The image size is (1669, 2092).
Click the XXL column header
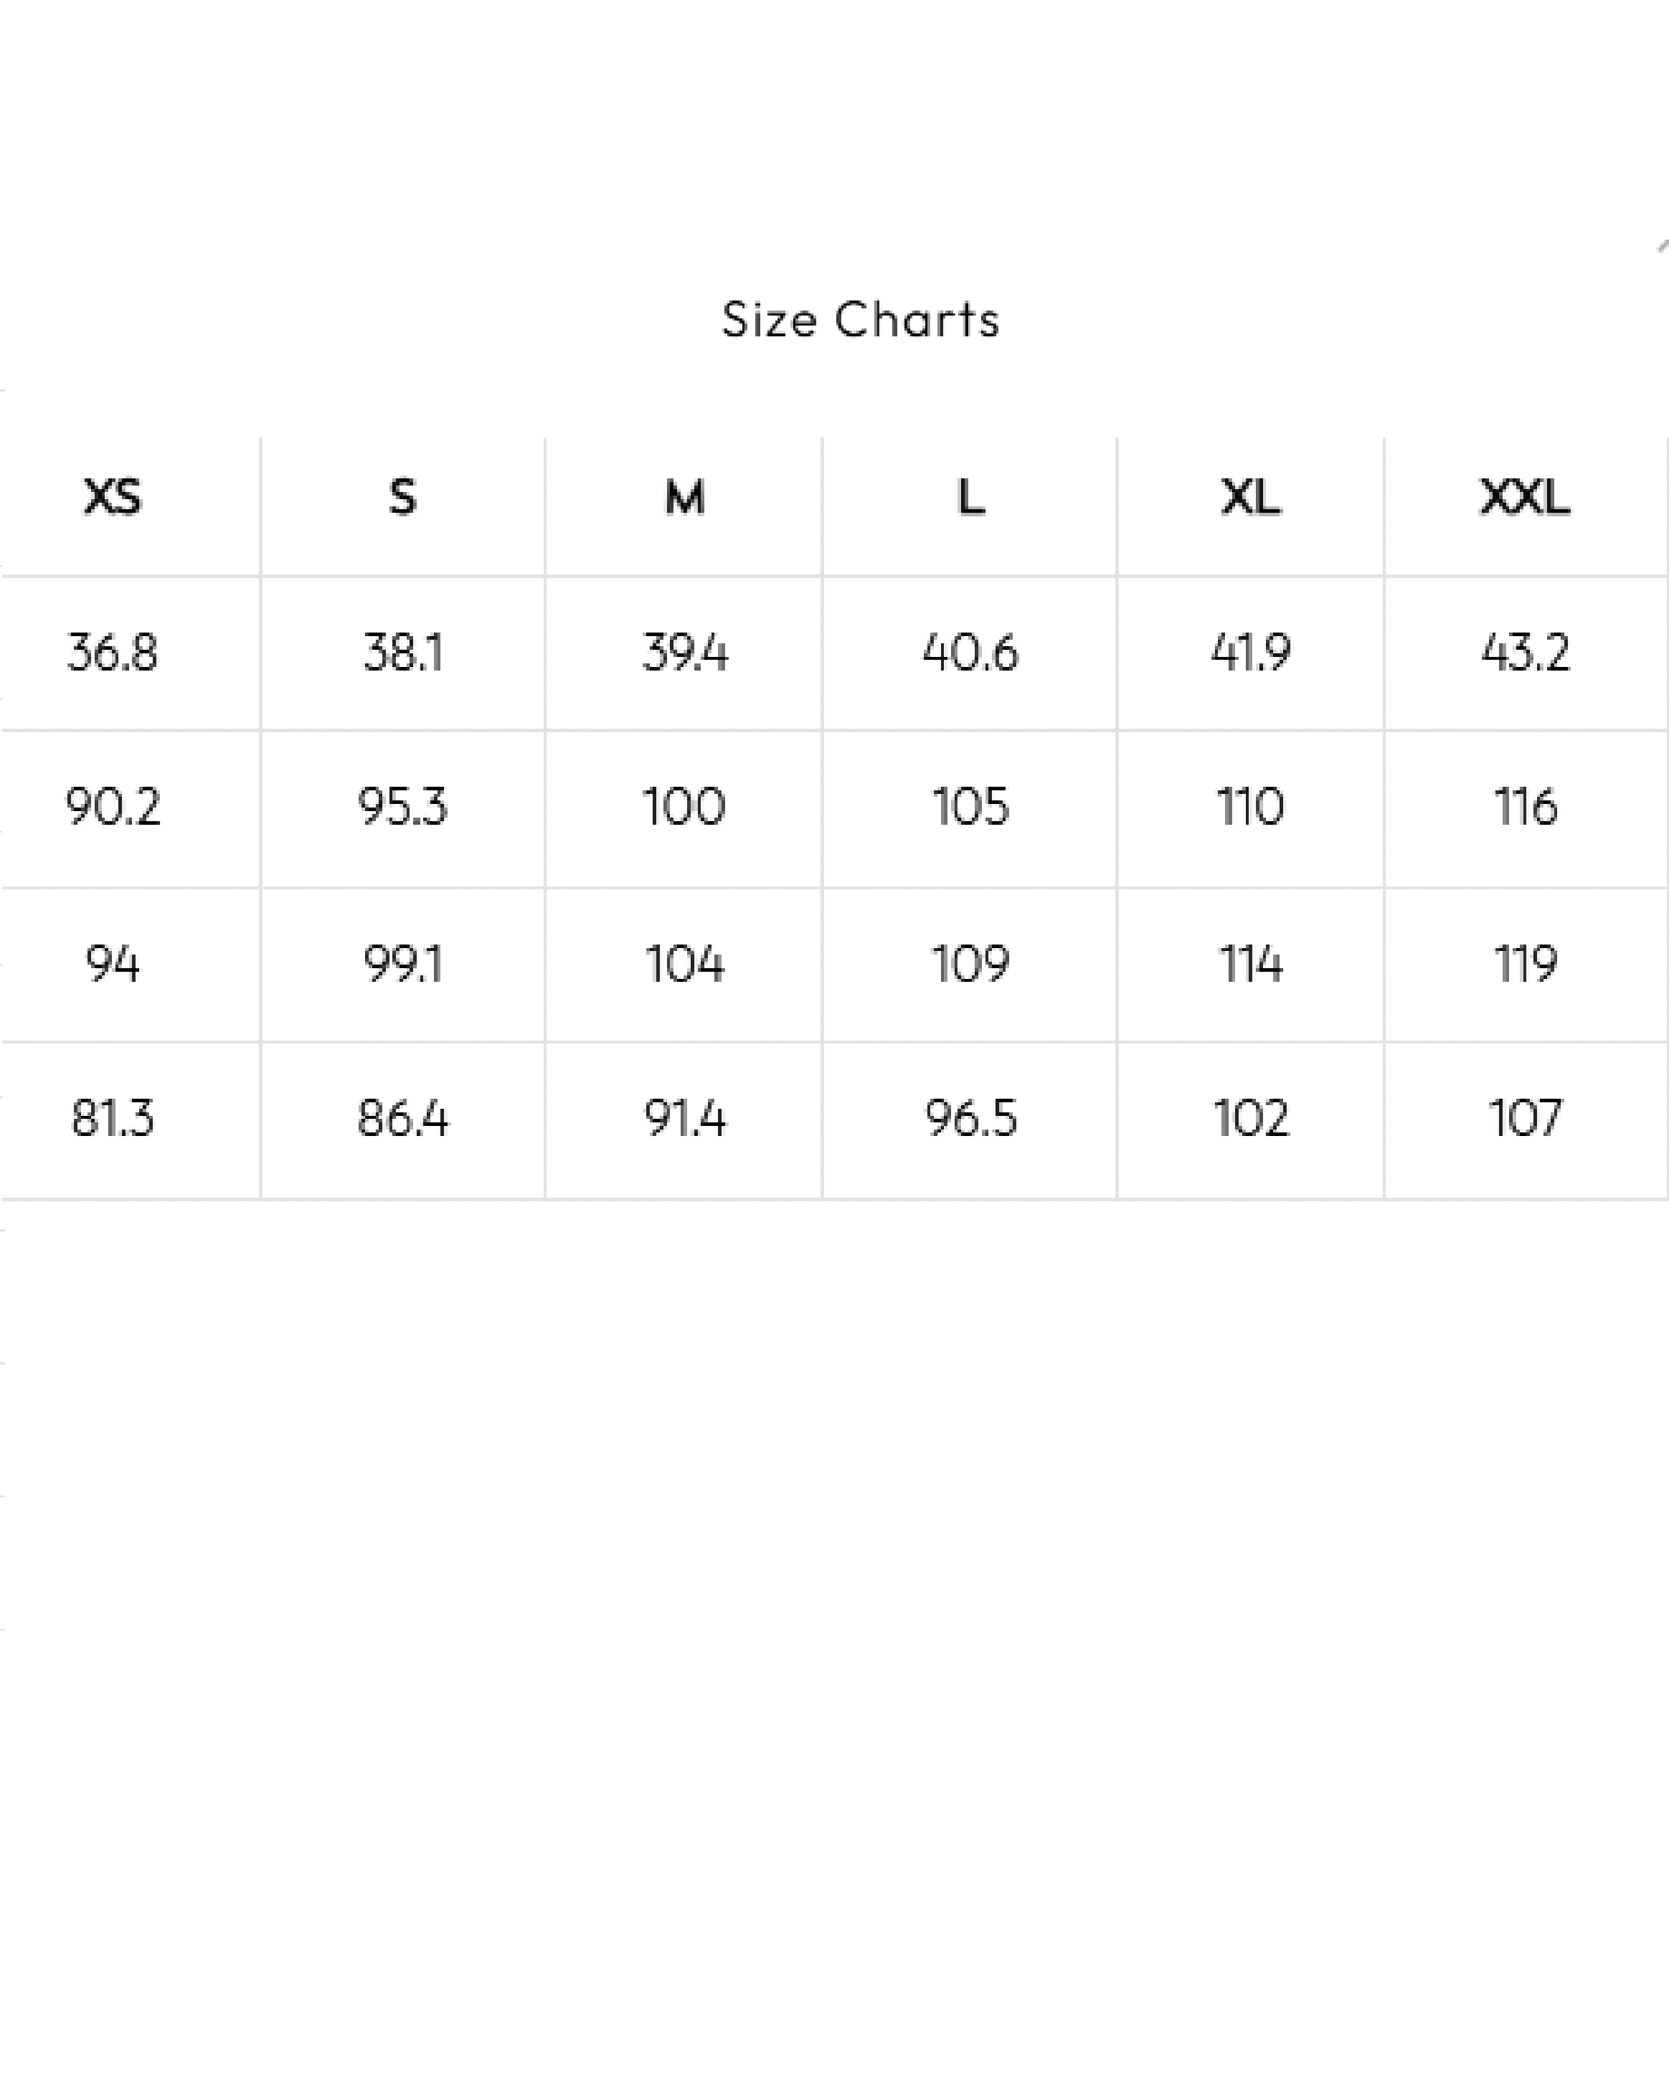pyautogui.click(x=1524, y=498)
